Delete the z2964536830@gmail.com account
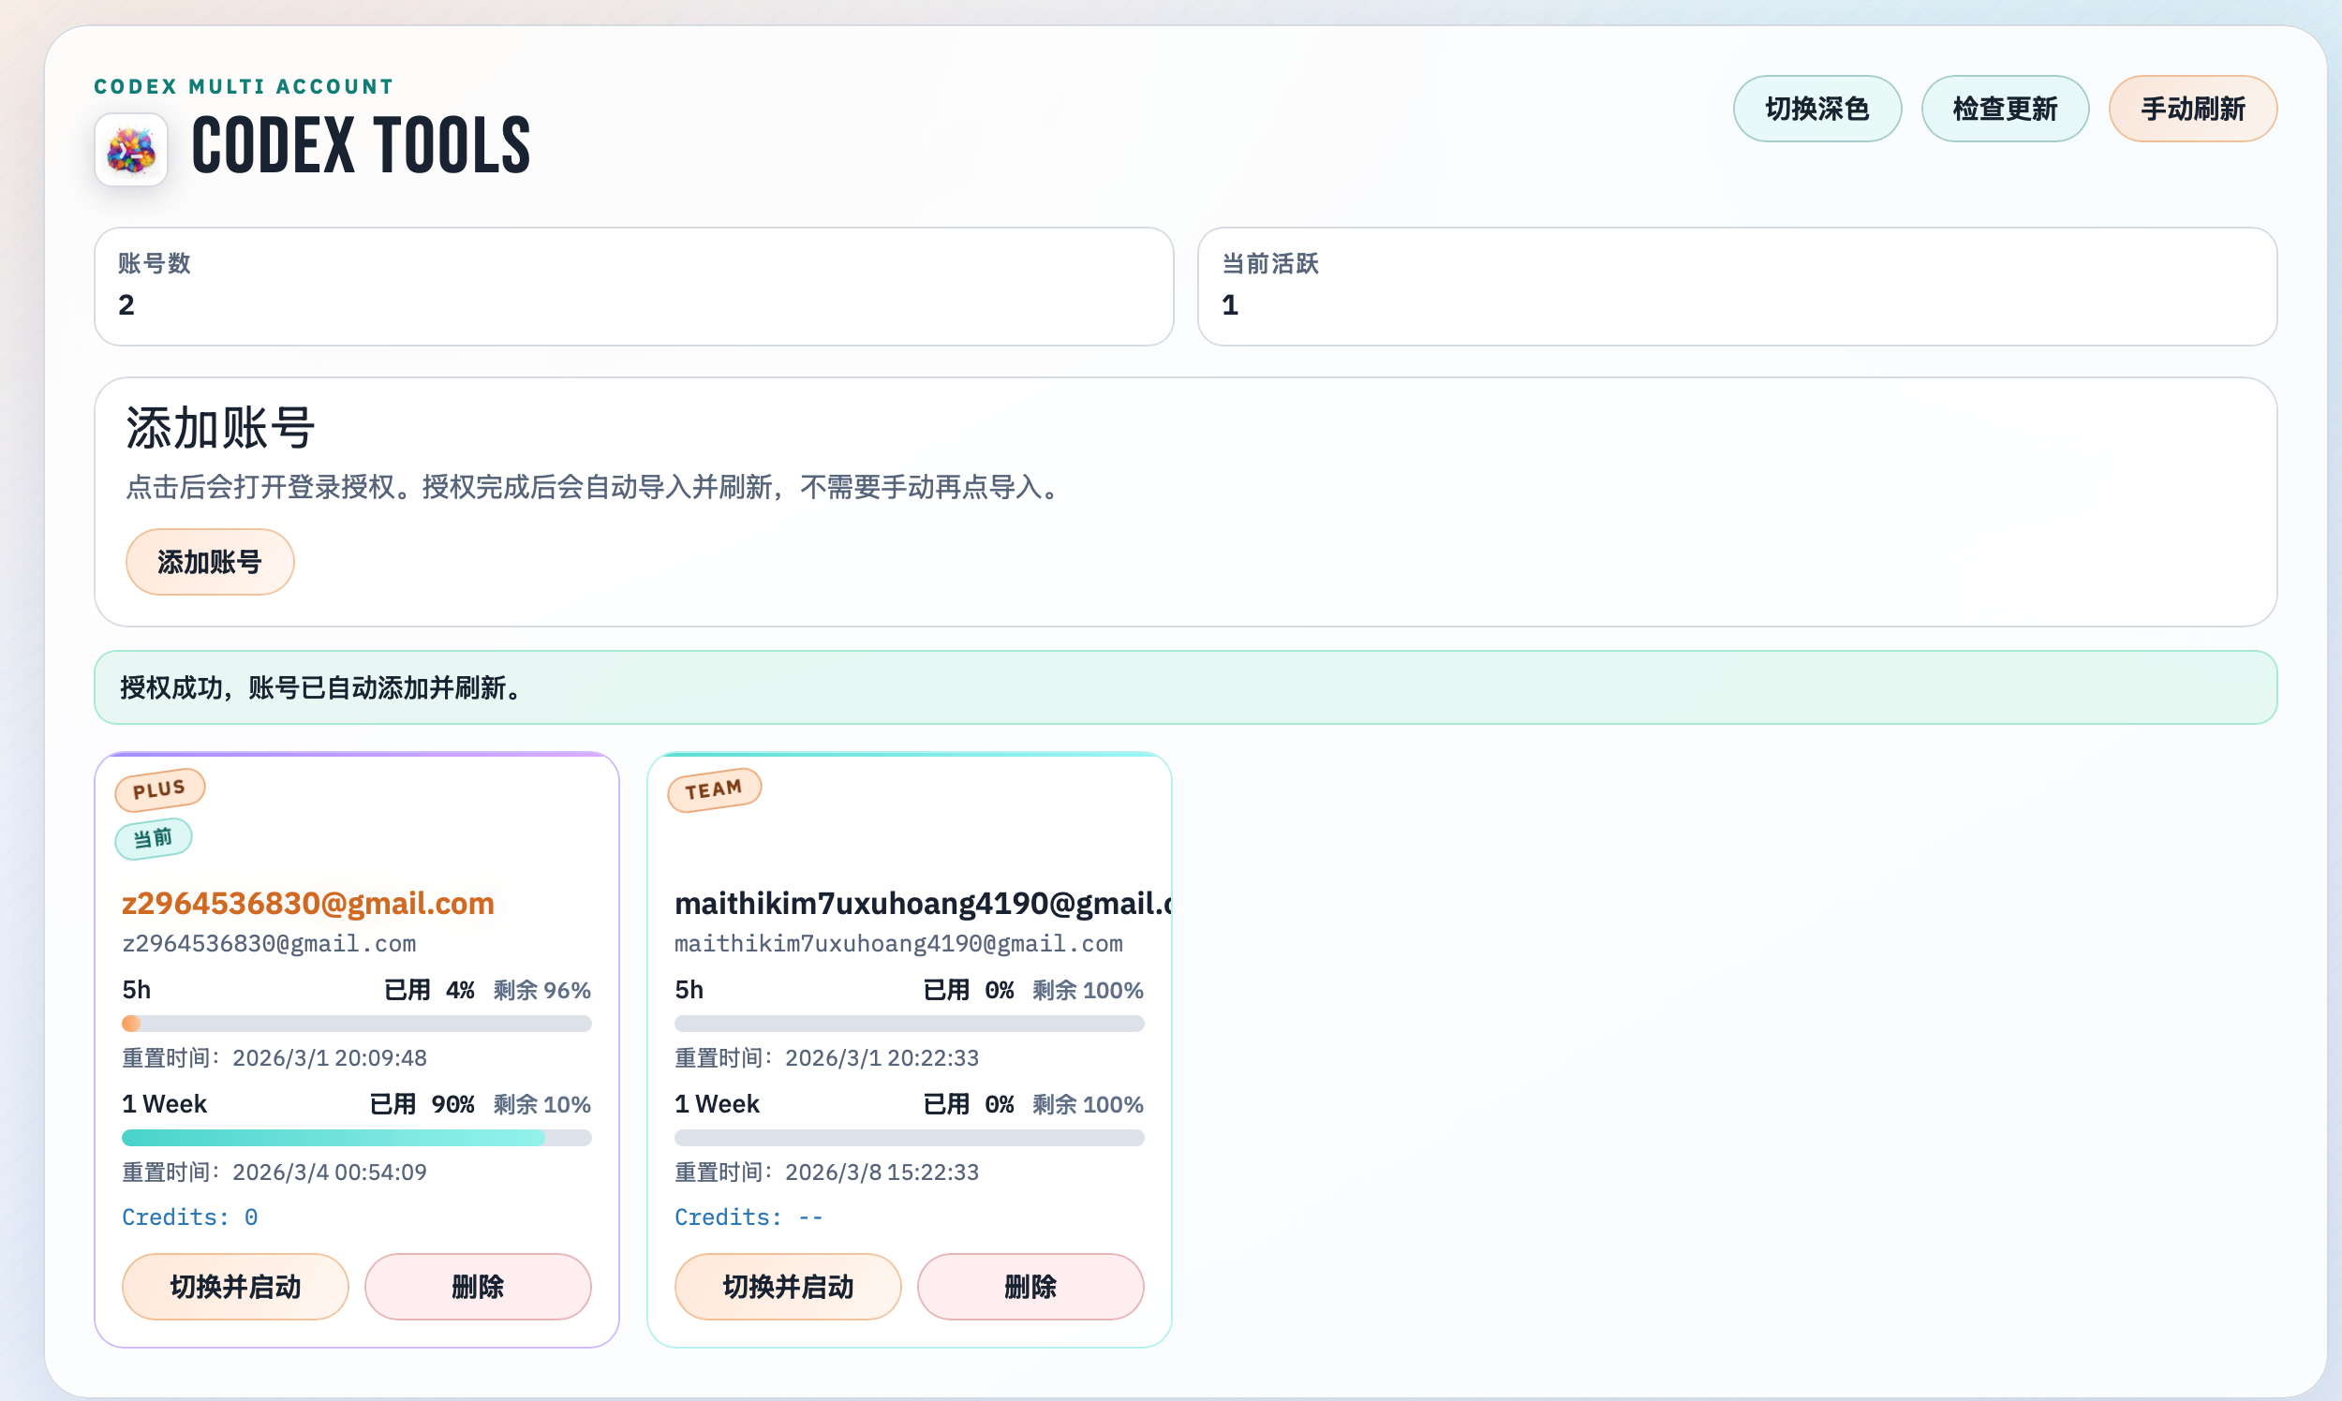2342x1401 pixels. pos(478,1287)
